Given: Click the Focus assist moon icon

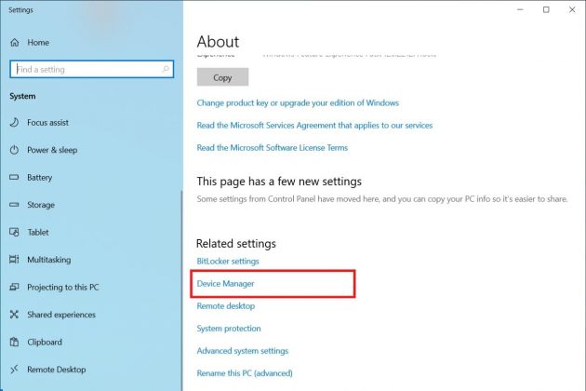Looking at the screenshot, I should (x=14, y=122).
